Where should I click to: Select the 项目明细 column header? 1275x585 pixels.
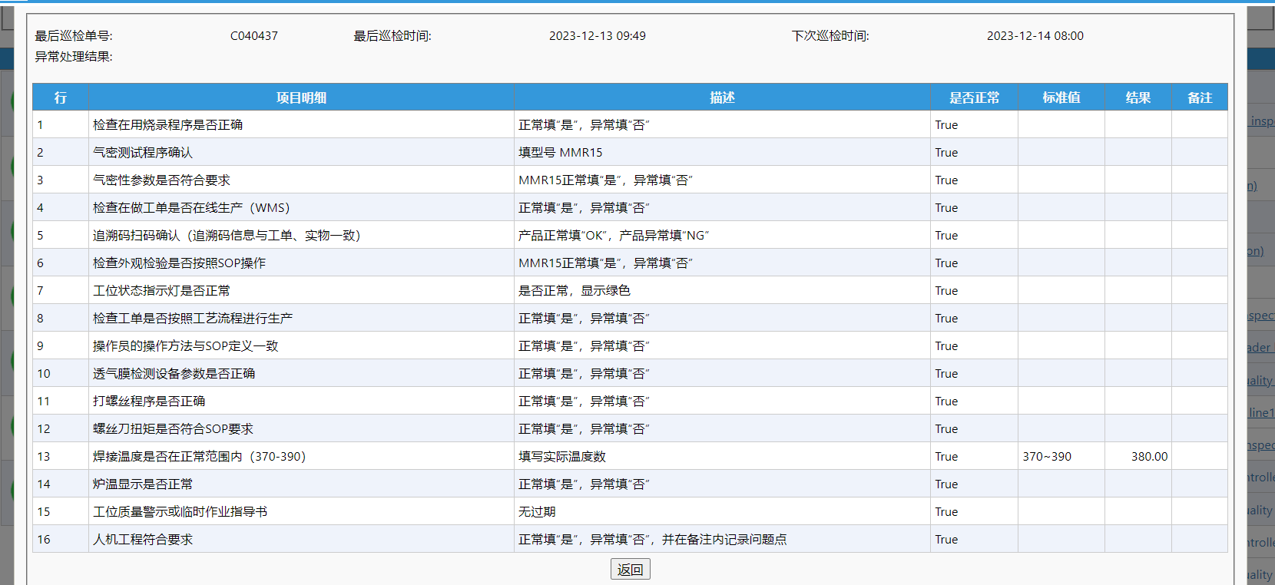301,97
